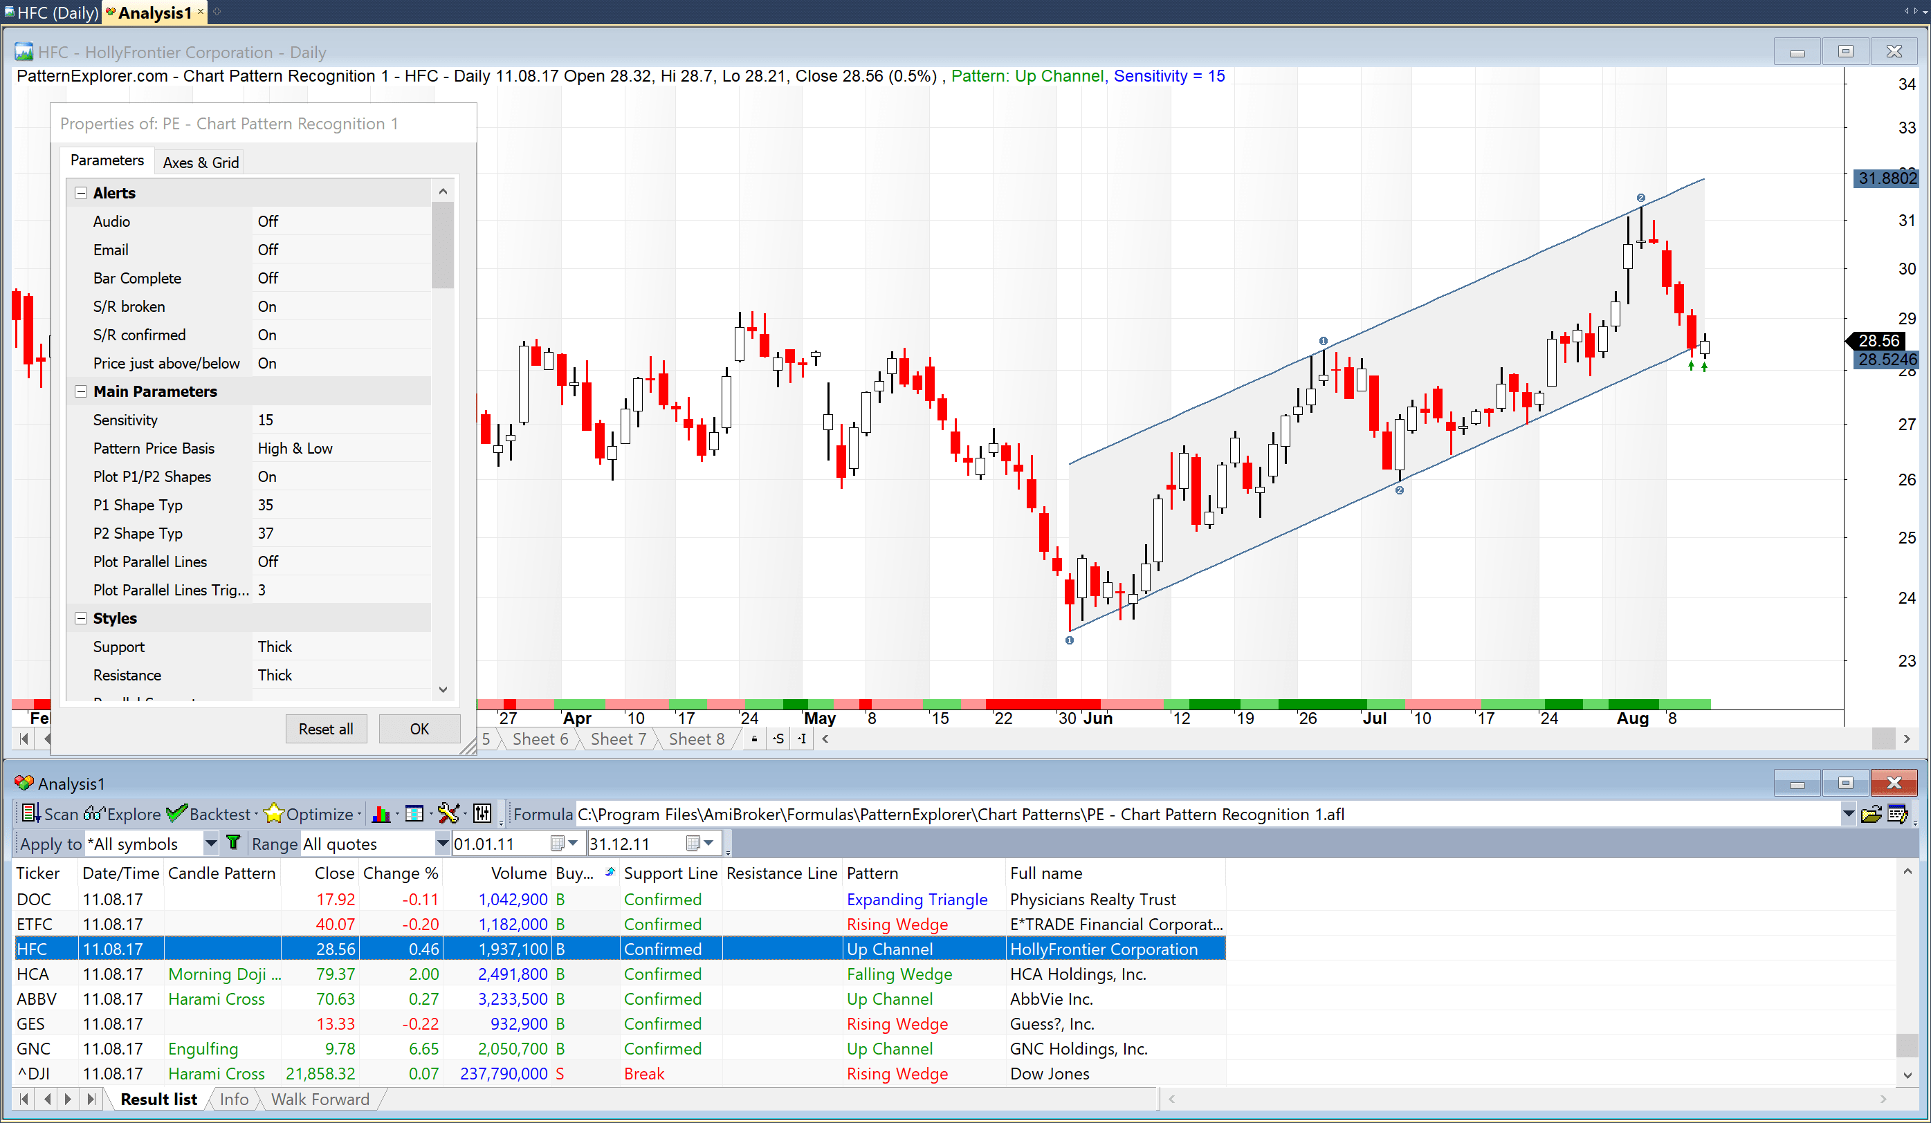This screenshot has width=1931, height=1123.
Task: Select the ^DJI result row
Action: point(619,1073)
